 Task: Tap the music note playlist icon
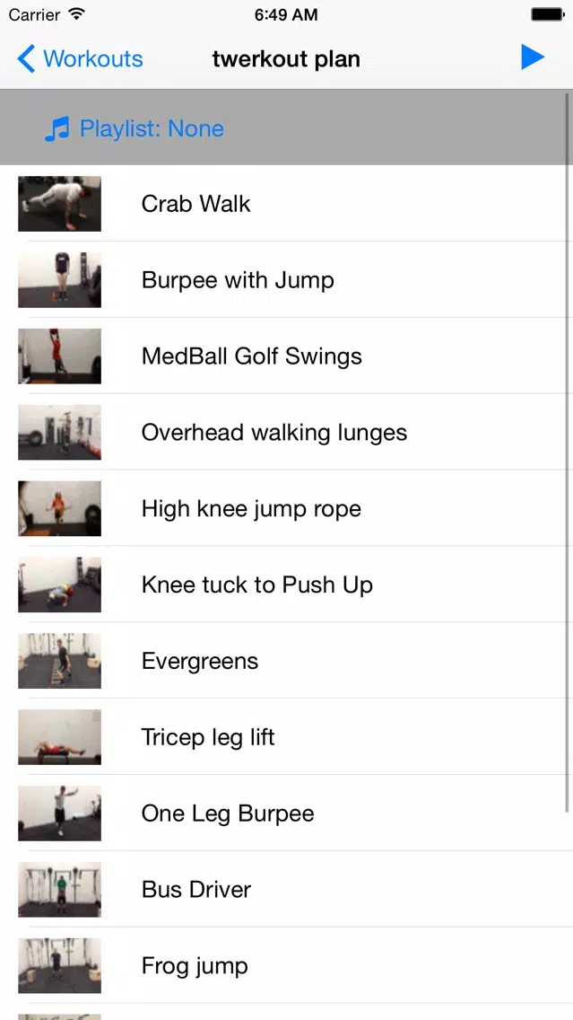(56, 129)
